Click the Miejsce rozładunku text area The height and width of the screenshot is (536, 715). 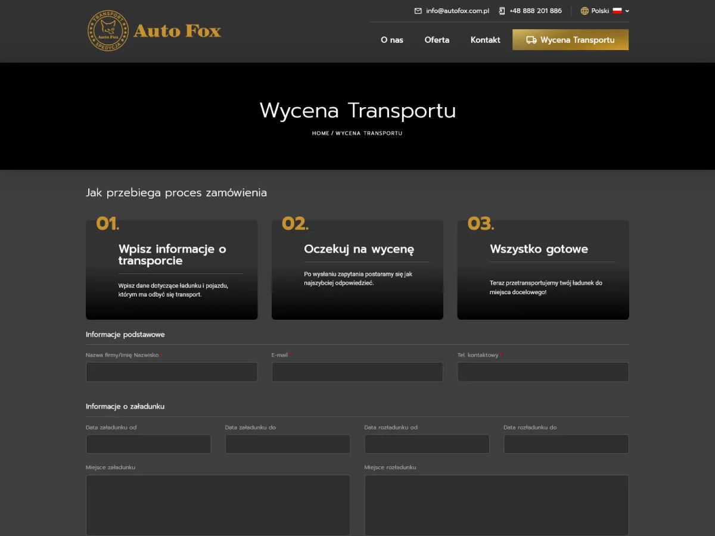[x=496, y=504]
